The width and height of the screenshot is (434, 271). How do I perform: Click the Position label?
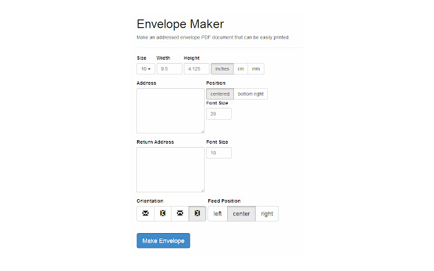click(x=216, y=83)
